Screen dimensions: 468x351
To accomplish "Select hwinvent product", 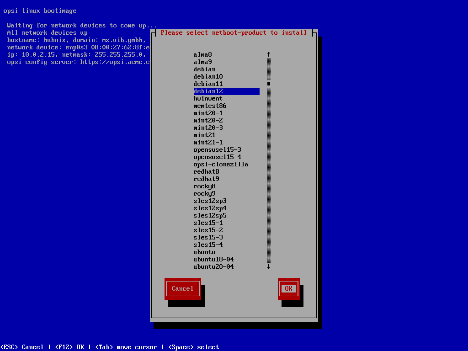I will pyautogui.click(x=227, y=99).
